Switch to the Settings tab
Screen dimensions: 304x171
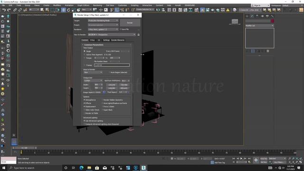(106, 40)
